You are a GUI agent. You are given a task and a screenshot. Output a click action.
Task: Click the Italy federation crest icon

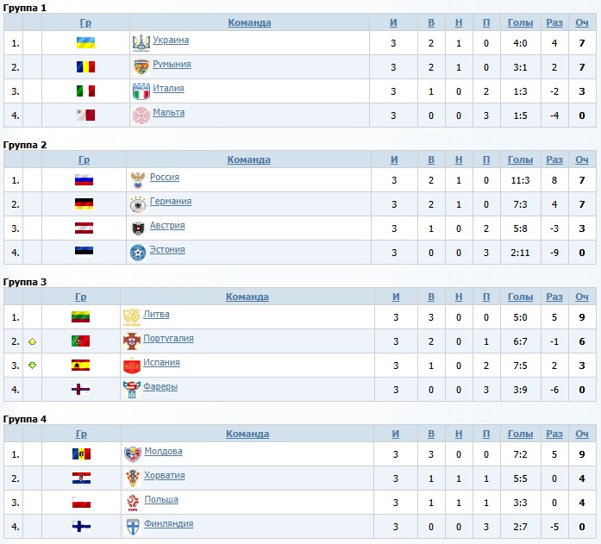[141, 91]
